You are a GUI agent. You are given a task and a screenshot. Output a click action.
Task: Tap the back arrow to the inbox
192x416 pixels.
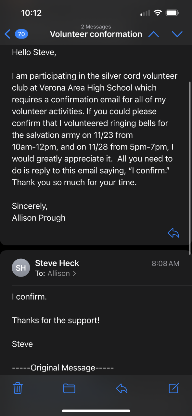8,34
